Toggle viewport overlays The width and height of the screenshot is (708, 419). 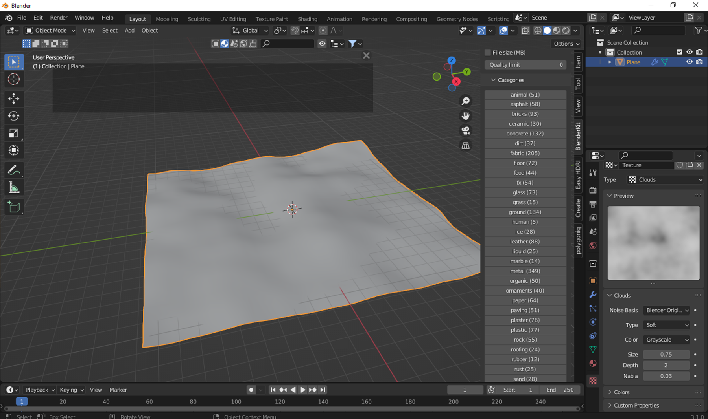coord(503,30)
